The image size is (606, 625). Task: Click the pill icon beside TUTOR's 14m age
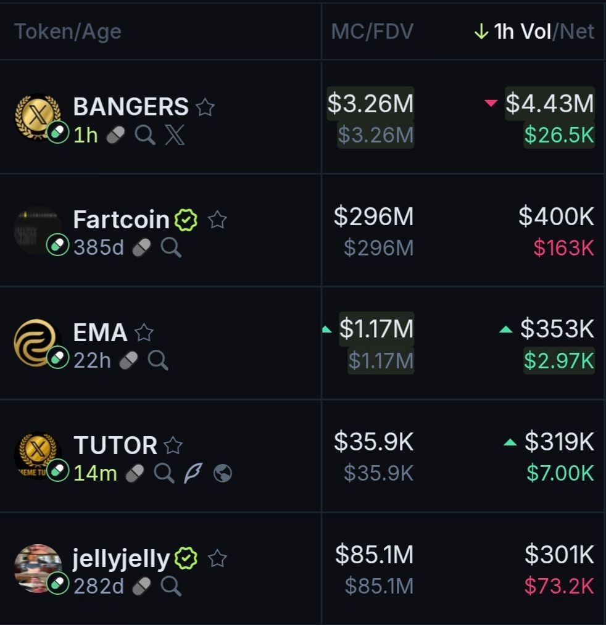tap(135, 473)
